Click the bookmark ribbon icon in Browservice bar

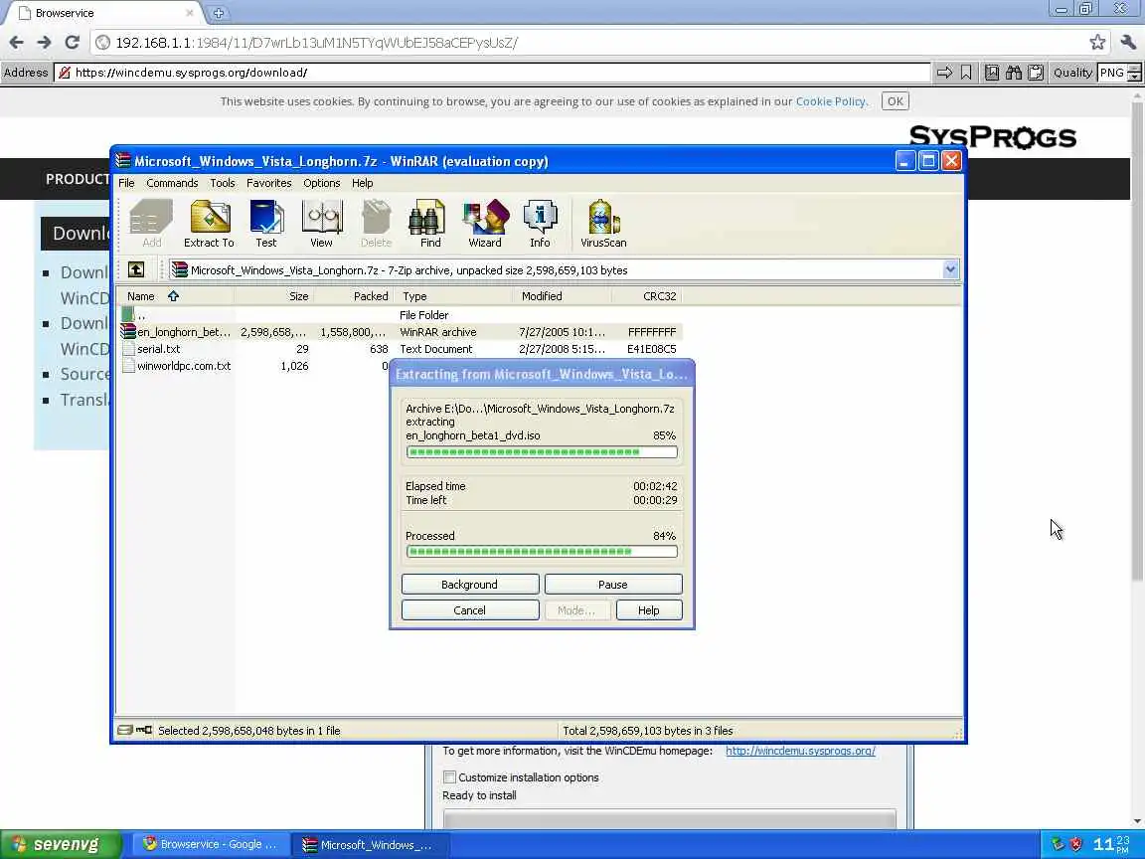pos(966,73)
